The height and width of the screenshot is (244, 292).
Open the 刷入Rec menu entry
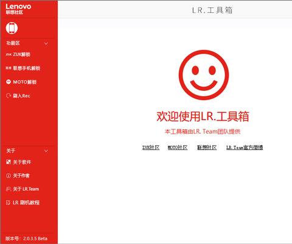coord(21,96)
